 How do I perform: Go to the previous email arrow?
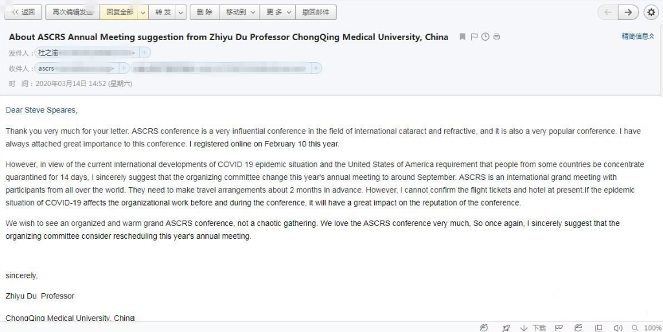click(608, 12)
